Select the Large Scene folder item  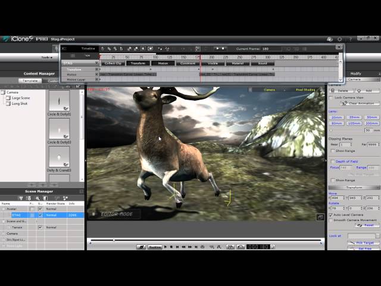tap(21, 98)
